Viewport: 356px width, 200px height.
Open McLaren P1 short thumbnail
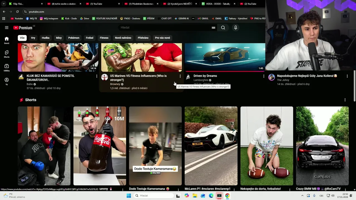[x=211, y=146]
